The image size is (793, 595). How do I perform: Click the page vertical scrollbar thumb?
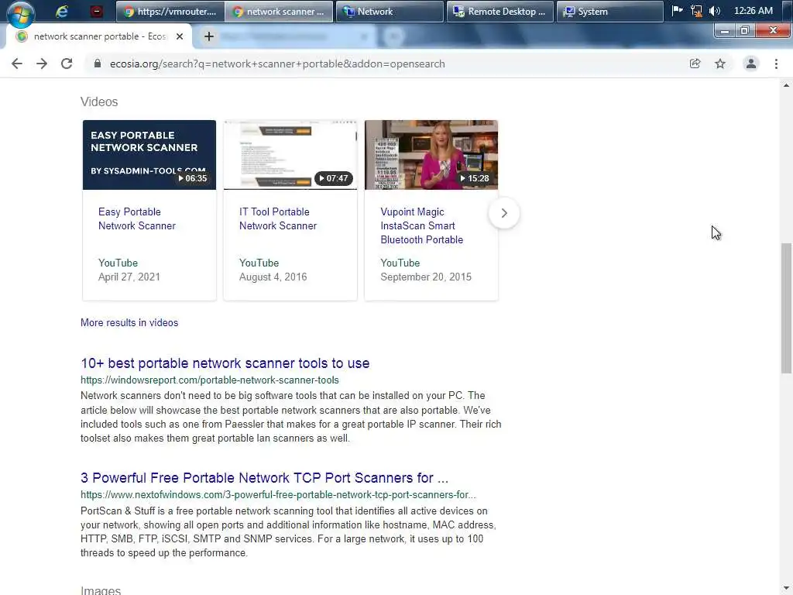coord(786,308)
